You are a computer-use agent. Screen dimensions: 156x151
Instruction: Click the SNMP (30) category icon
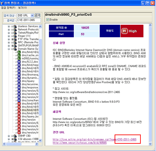tap(15, 136)
